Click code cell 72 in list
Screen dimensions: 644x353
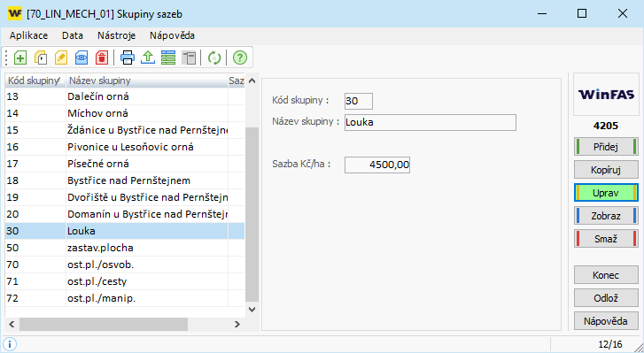click(35, 298)
